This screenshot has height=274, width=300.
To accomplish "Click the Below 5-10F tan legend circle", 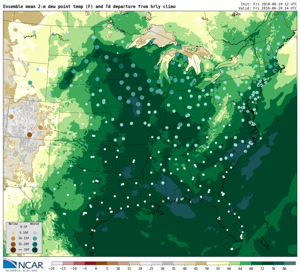I will [x=13, y=233].
